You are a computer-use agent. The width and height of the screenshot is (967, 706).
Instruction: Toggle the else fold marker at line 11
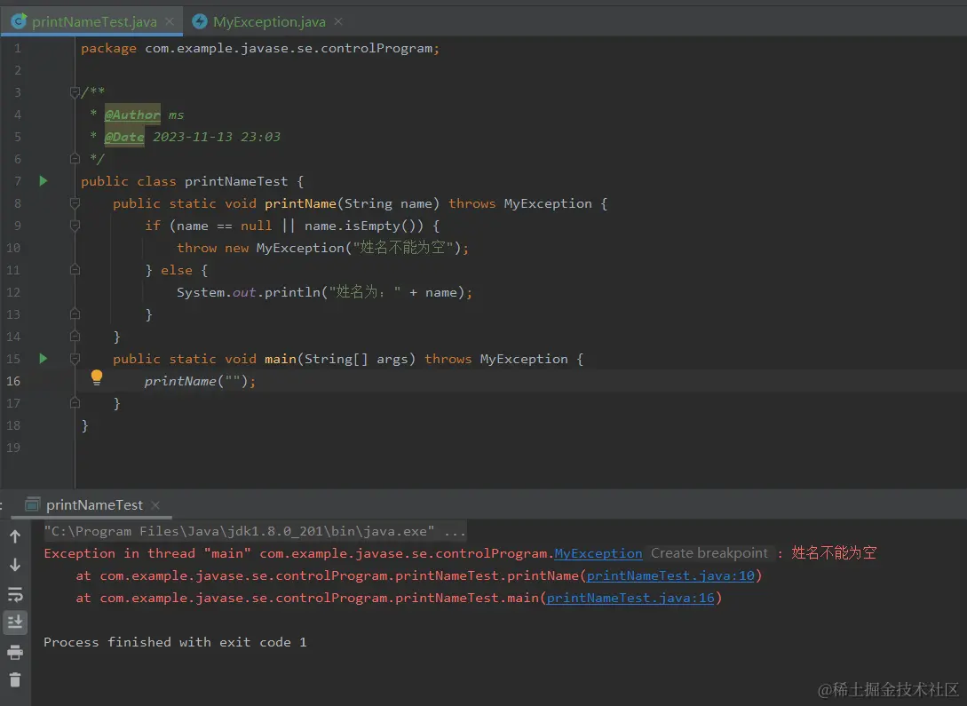pos(75,269)
